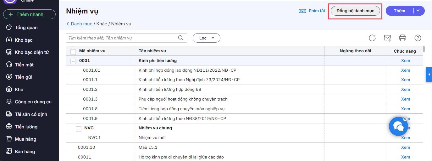Expand the right side panel arrow
The width and height of the screenshot is (432, 161).
[429, 74]
